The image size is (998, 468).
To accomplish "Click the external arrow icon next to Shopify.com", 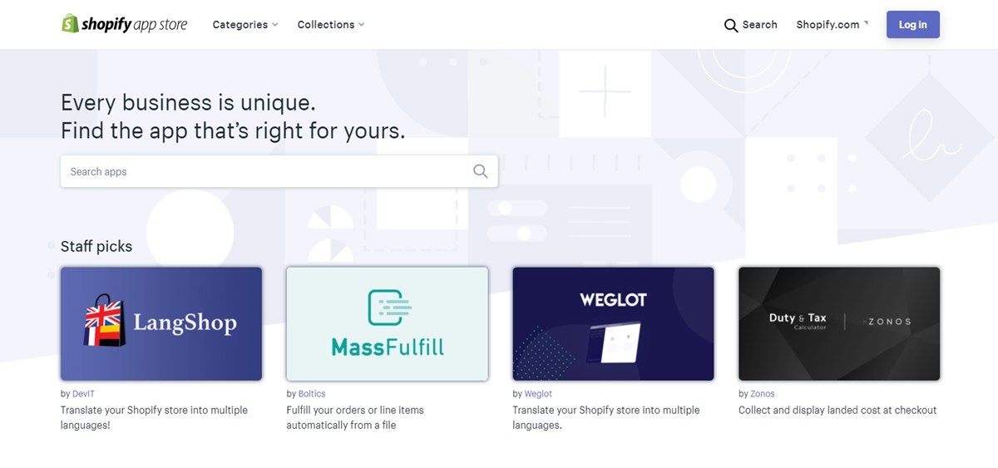I will coord(866,22).
